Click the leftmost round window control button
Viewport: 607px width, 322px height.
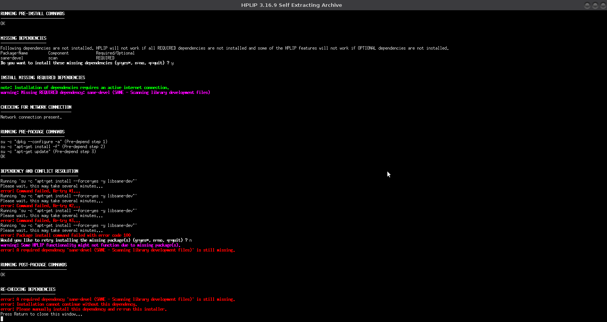(587, 5)
